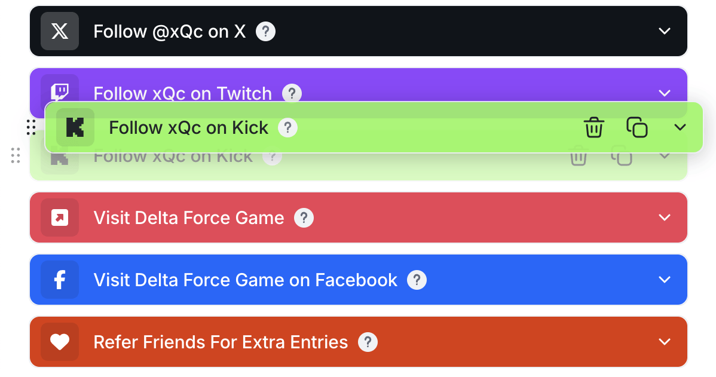
Task: Expand the Visit Delta Force Game entry
Action: click(665, 217)
